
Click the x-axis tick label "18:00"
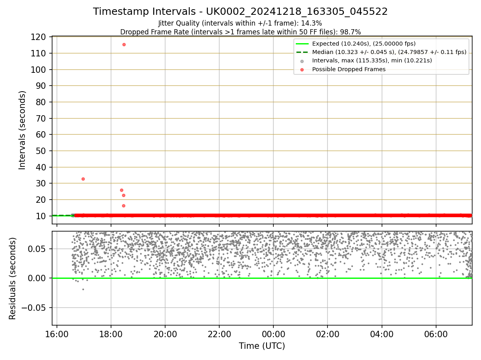[111, 334]
